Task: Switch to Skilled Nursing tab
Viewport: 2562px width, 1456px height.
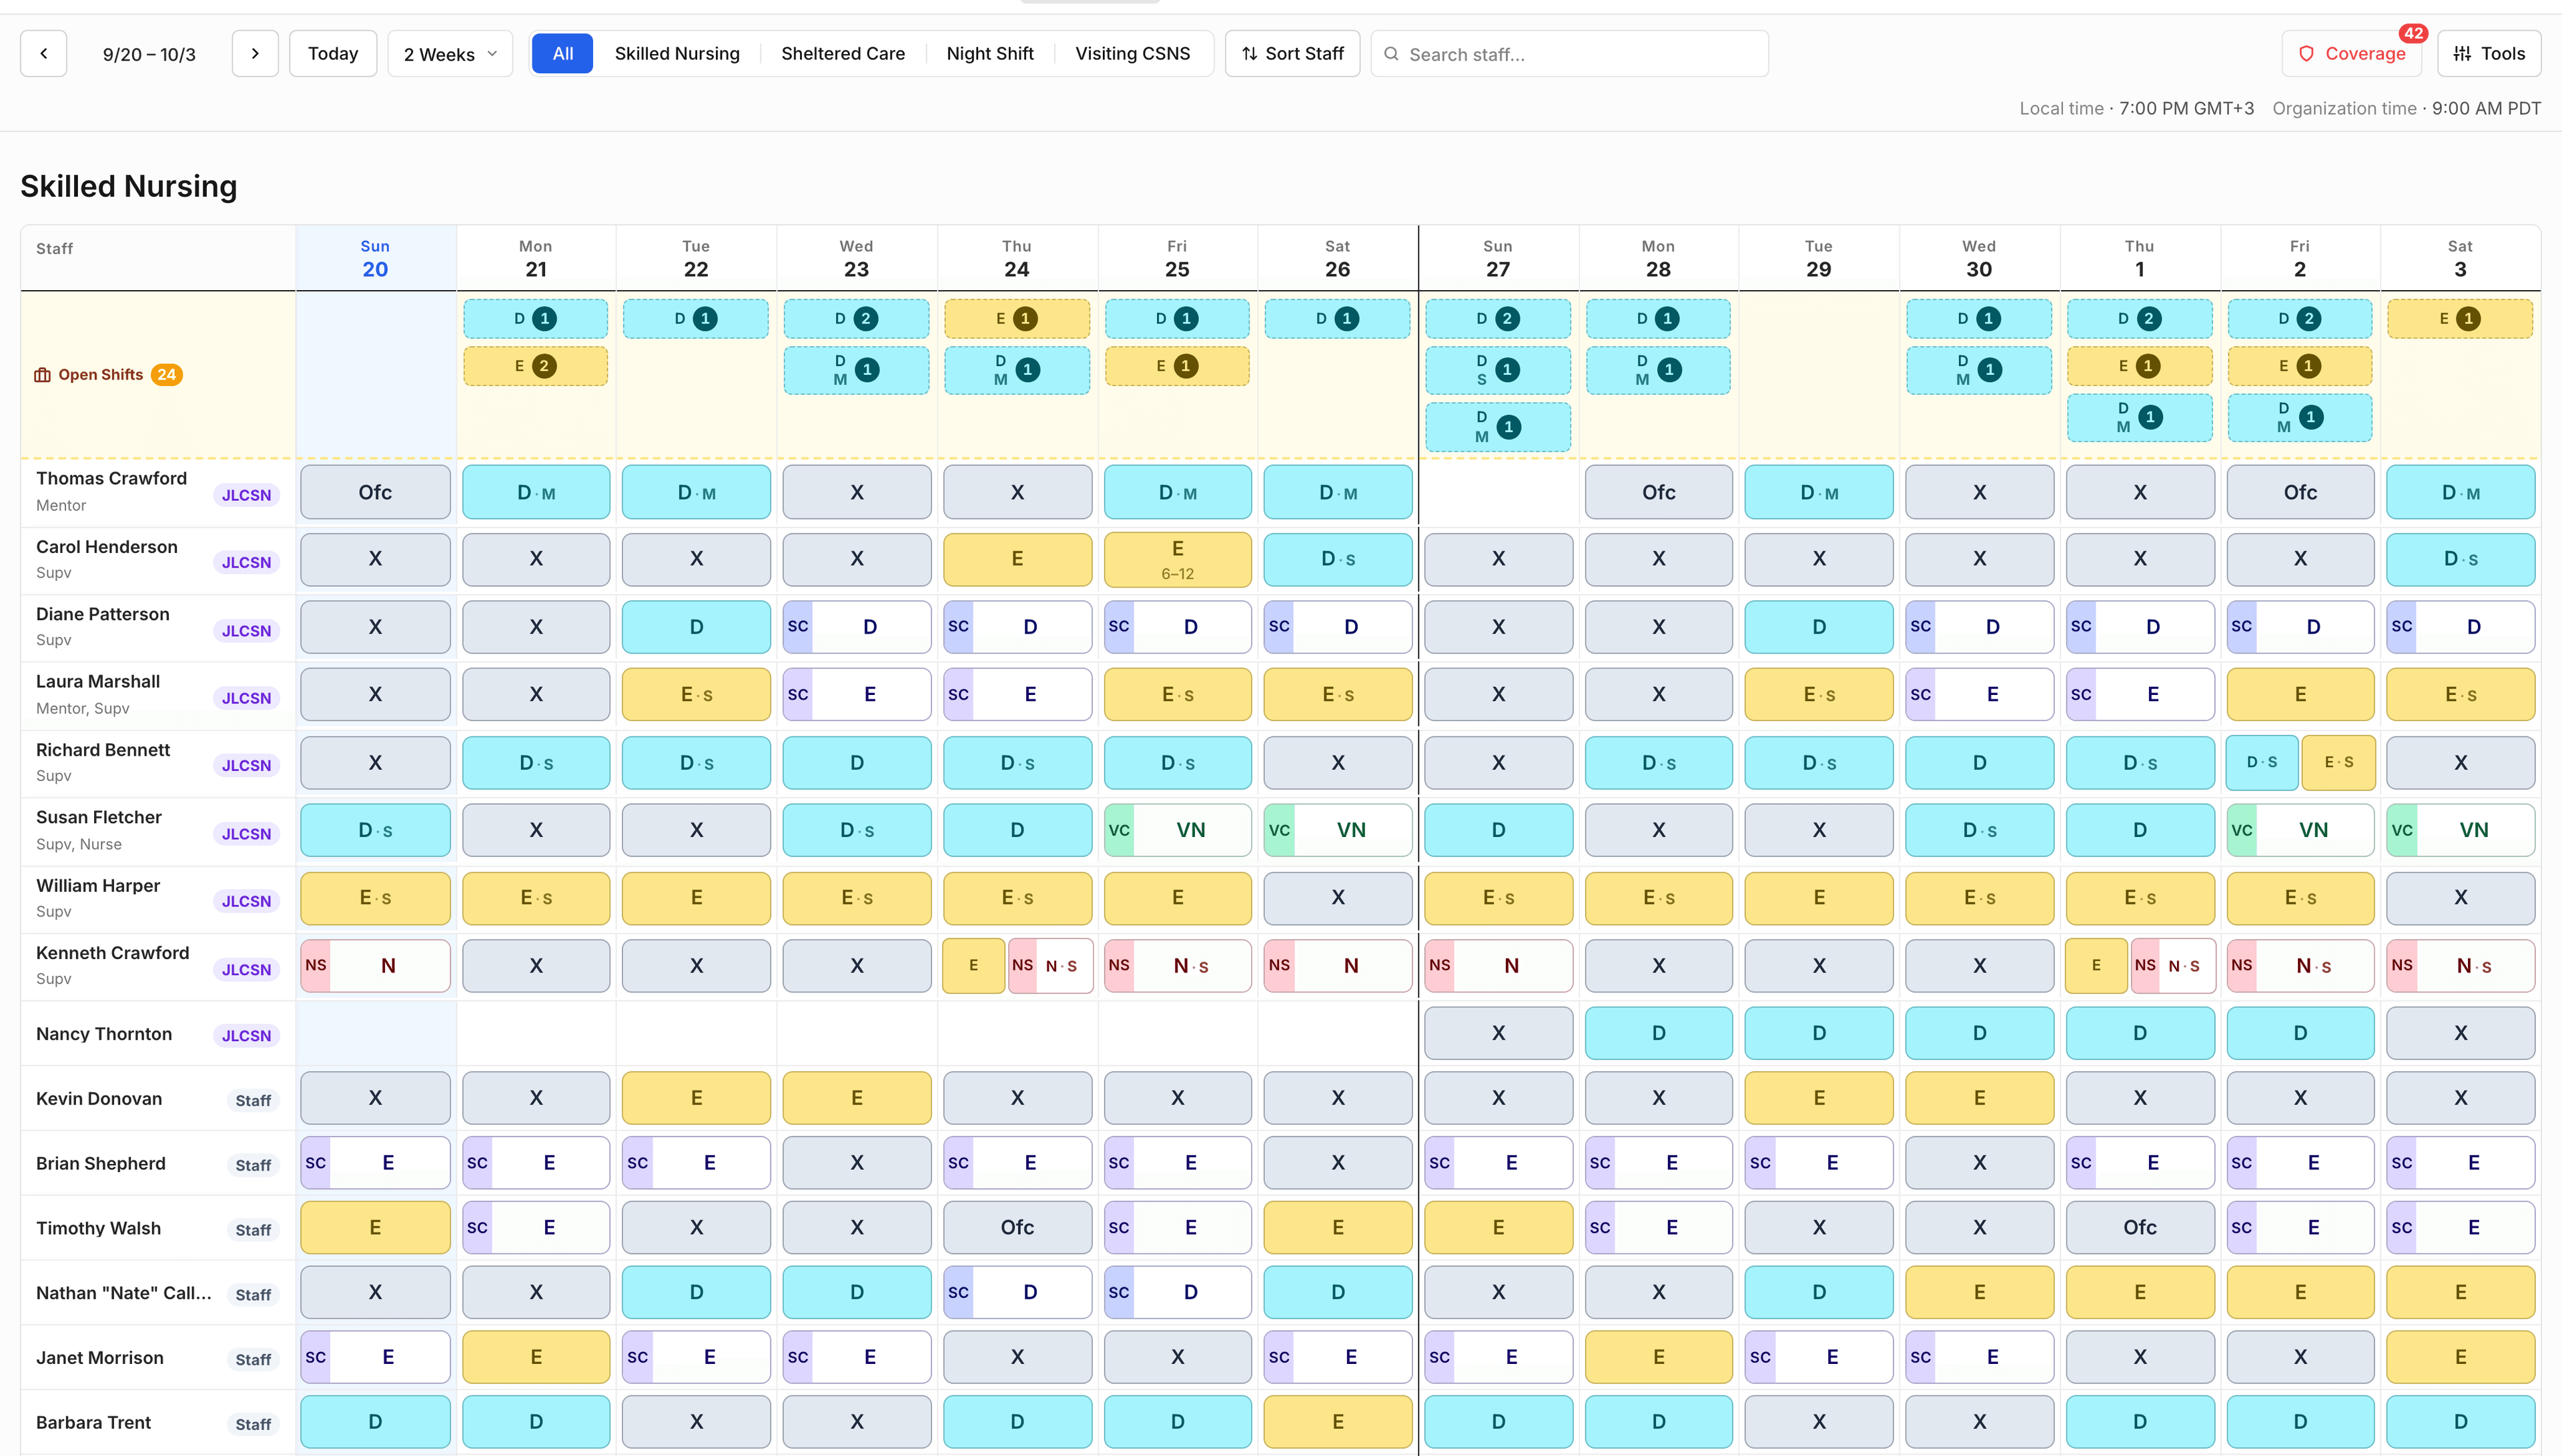Action: click(677, 54)
